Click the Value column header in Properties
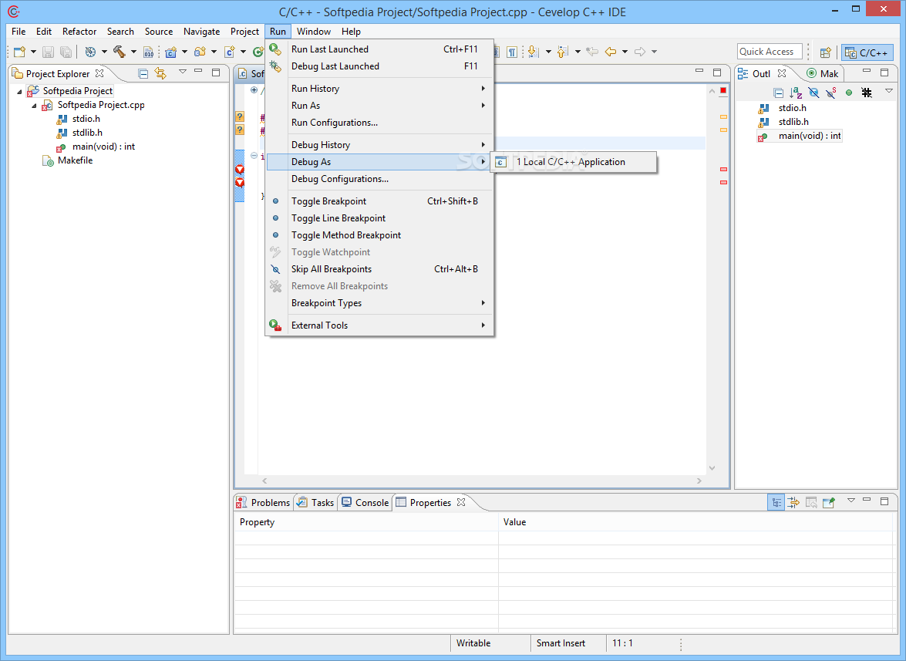The image size is (906, 661). pos(695,522)
